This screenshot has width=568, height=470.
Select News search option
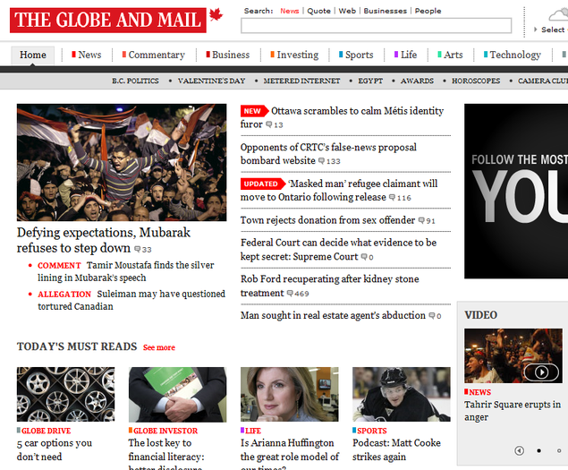click(290, 11)
